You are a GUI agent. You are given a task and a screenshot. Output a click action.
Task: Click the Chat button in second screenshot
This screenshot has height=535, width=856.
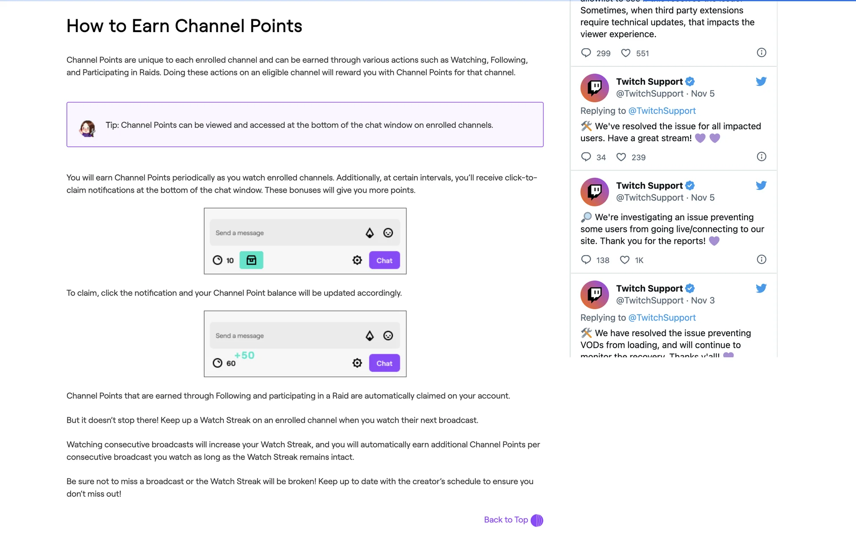384,363
